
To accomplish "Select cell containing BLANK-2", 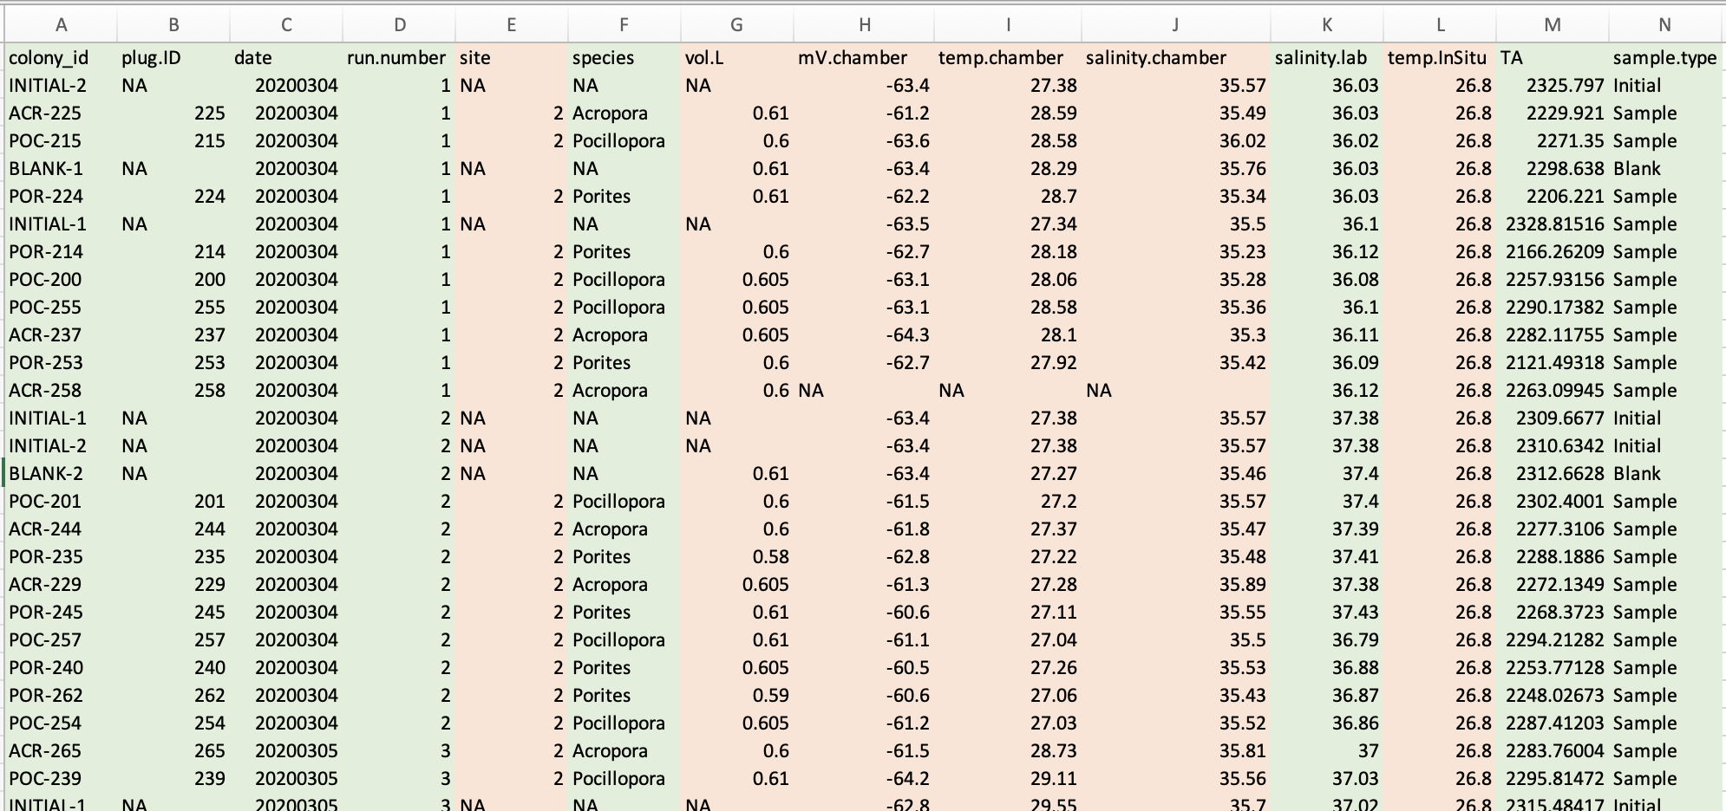I will point(61,474).
